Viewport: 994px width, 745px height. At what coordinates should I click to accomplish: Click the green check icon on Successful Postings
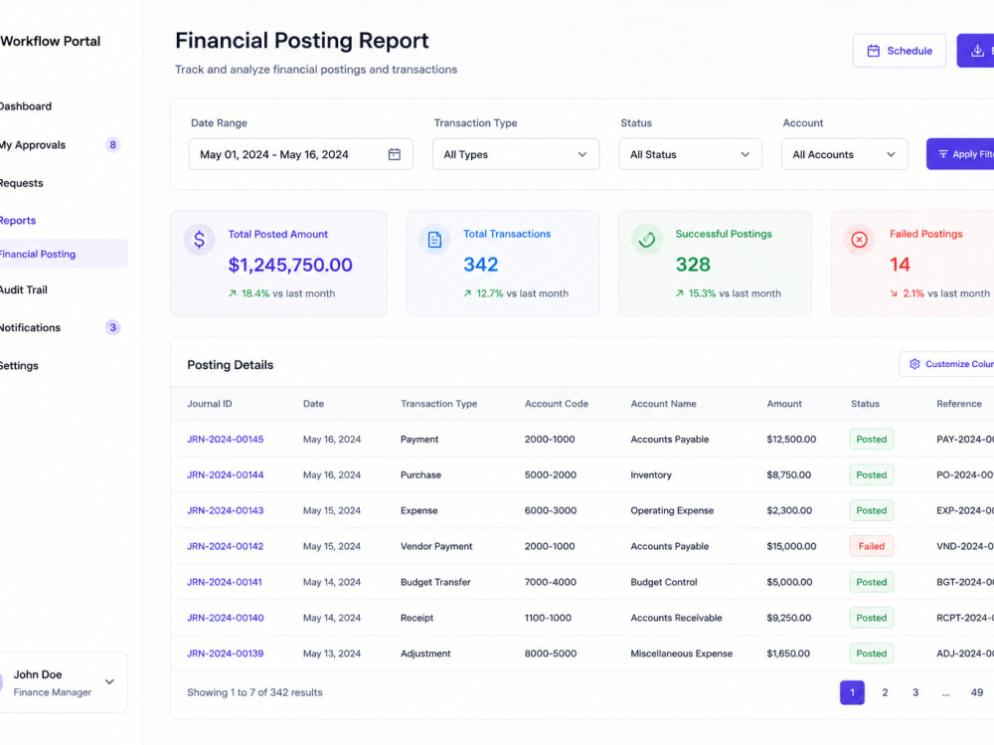coord(647,240)
